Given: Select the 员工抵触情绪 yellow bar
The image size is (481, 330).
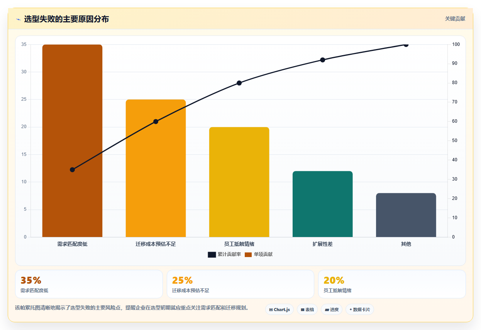Looking at the screenshot, I should point(239,182).
